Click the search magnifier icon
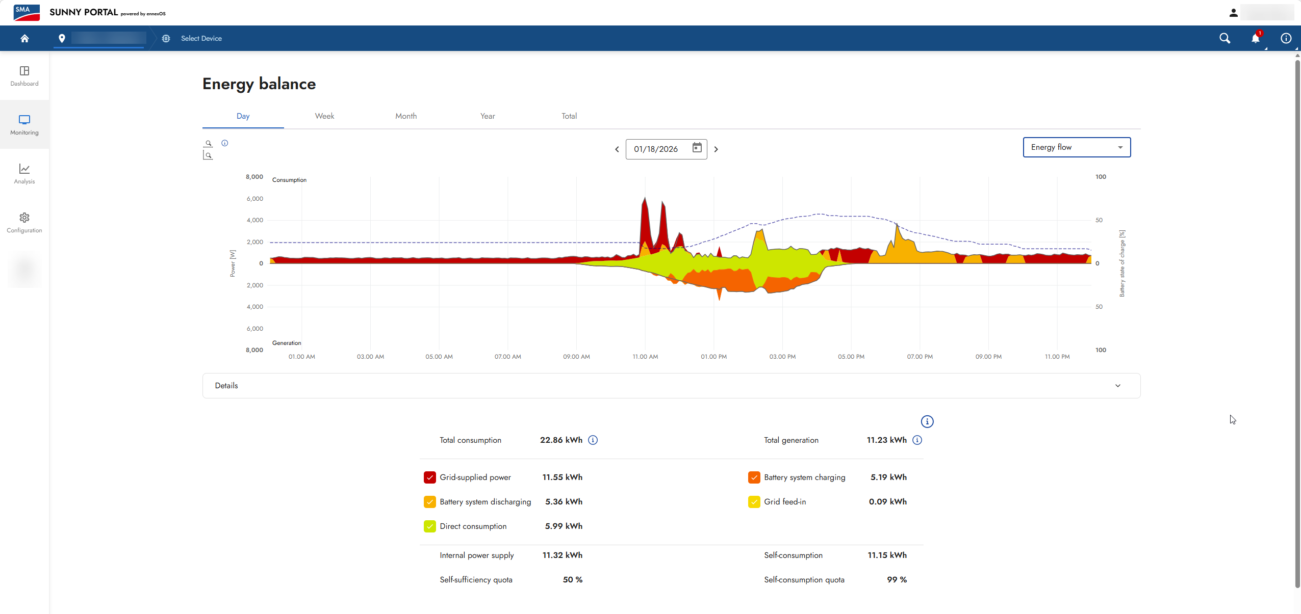Image resolution: width=1301 pixels, height=614 pixels. point(1225,38)
